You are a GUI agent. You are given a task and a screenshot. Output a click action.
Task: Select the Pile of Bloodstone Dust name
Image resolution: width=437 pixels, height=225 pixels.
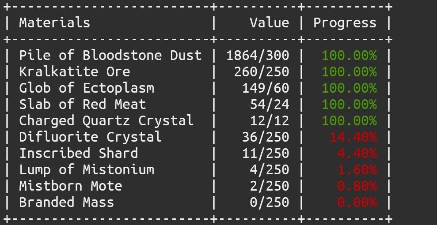click(x=110, y=56)
